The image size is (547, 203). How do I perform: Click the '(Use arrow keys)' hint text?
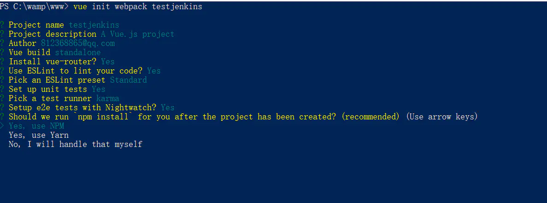[441, 117]
